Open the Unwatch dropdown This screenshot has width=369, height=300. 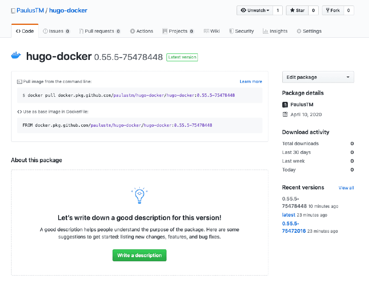[x=255, y=10]
